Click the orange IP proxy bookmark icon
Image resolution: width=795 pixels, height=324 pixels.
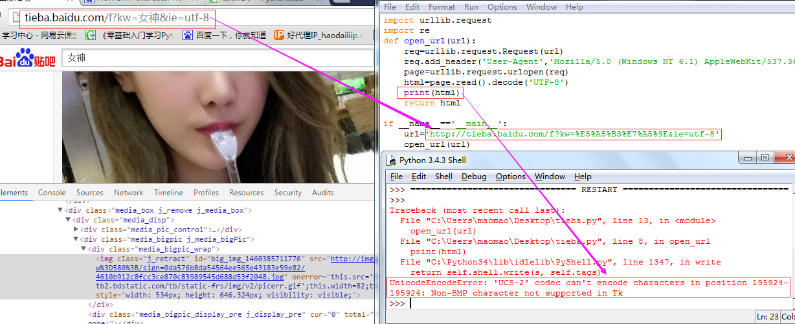(x=279, y=35)
